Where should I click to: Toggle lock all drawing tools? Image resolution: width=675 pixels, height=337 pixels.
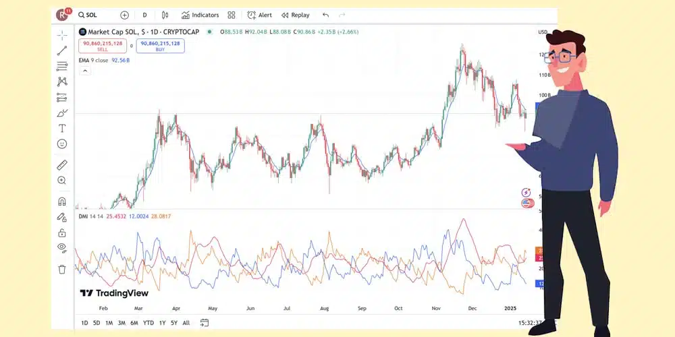pyautogui.click(x=62, y=233)
